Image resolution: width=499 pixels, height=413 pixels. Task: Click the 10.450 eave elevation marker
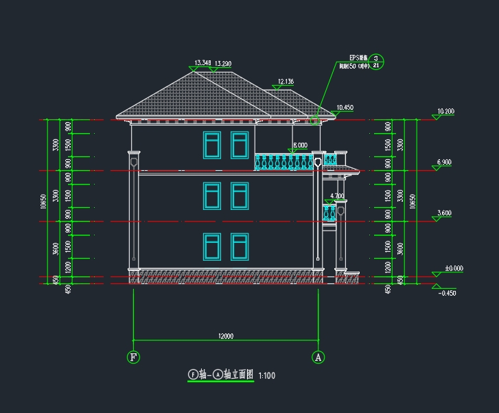[344, 108]
